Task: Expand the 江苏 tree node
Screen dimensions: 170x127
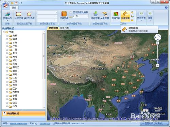Action: coord(7,78)
